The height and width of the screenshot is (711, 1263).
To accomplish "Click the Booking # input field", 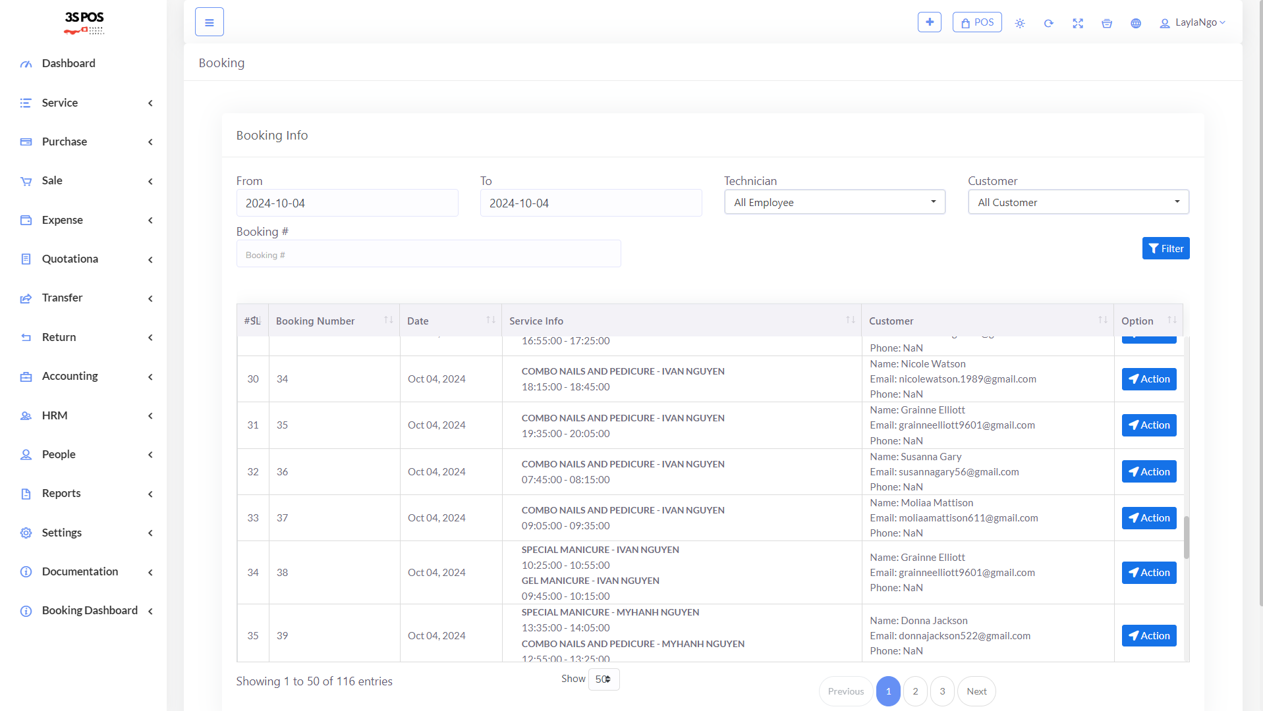I will pos(428,254).
